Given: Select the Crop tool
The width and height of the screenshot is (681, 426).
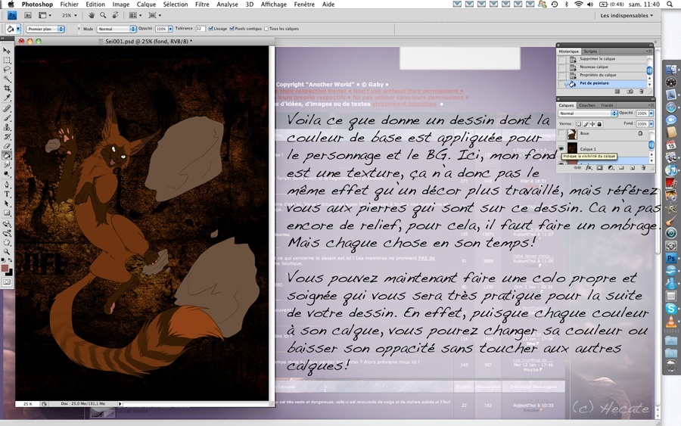Looking at the screenshot, I should click(7, 89).
